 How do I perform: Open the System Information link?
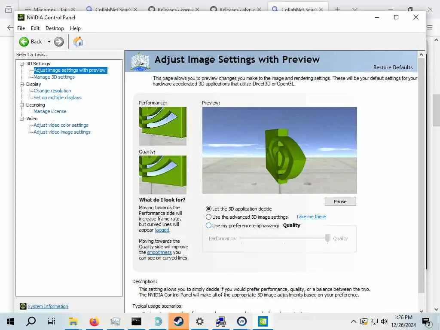point(48,306)
